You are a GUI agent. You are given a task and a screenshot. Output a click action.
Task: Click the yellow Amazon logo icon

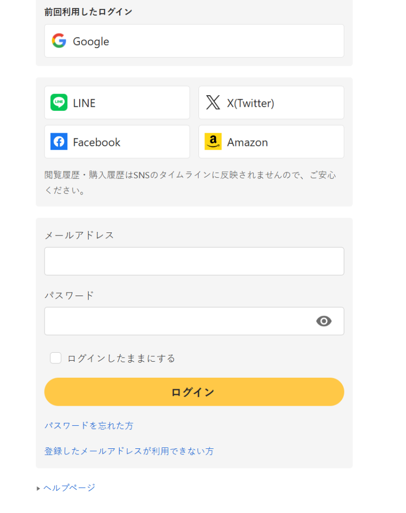[x=213, y=142]
